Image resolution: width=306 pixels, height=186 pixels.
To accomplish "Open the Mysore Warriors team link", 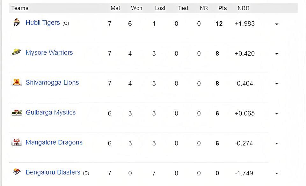I will pyautogui.click(x=49, y=52).
